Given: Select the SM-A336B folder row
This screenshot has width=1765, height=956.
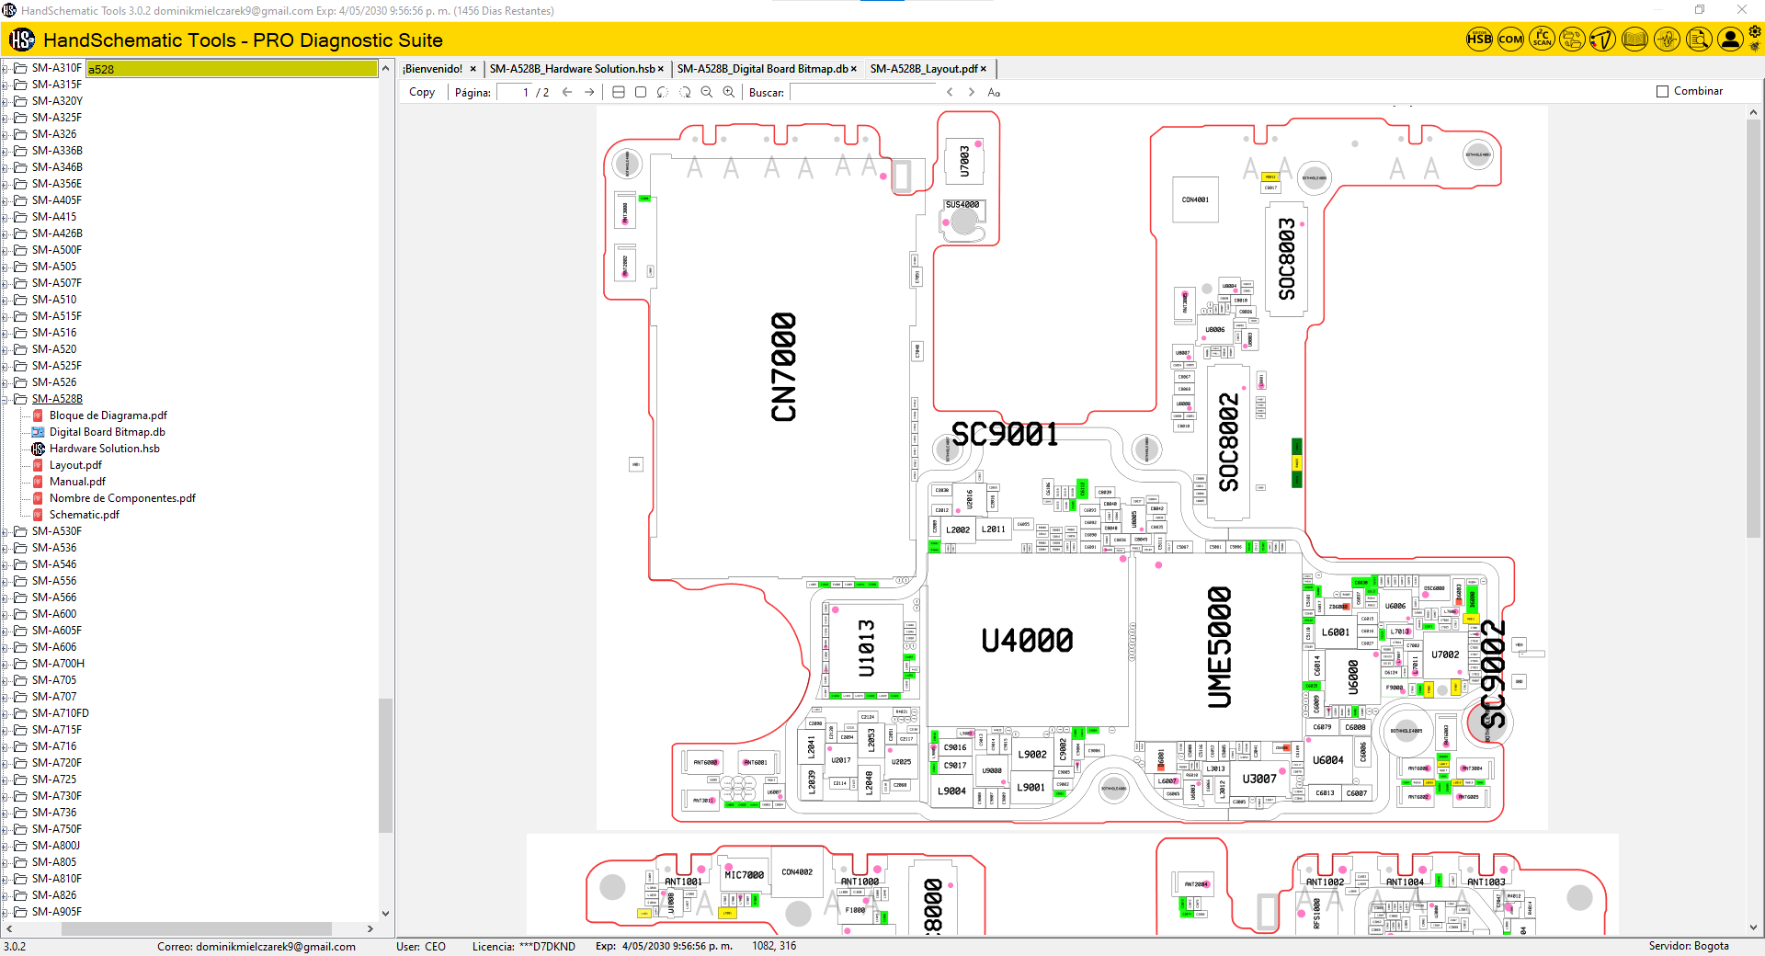Looking at the screenshot, I should point(57,151).
